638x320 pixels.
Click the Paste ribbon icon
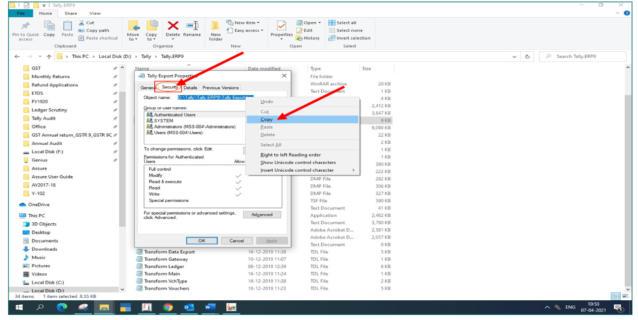pyautogui.click(x=67, y=25)
